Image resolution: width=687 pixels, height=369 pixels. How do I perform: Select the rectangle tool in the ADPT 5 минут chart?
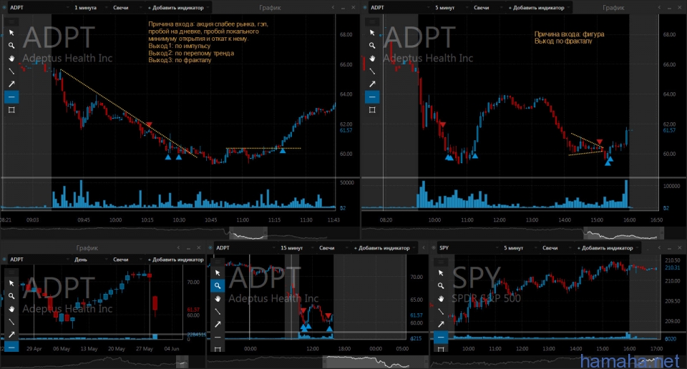[x=372, y=110]
